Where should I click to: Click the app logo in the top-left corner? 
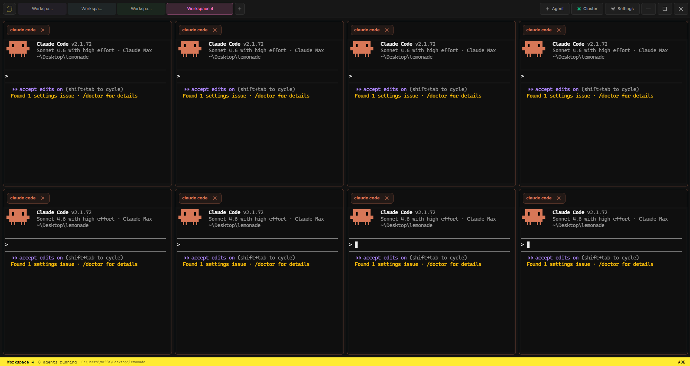coord(9,9)
